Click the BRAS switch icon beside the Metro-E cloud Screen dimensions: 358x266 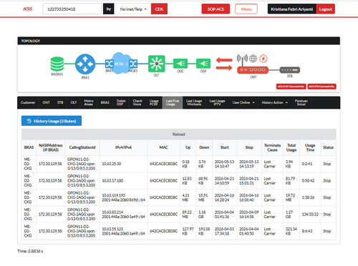pyautogui.click(x=110, y=64)
